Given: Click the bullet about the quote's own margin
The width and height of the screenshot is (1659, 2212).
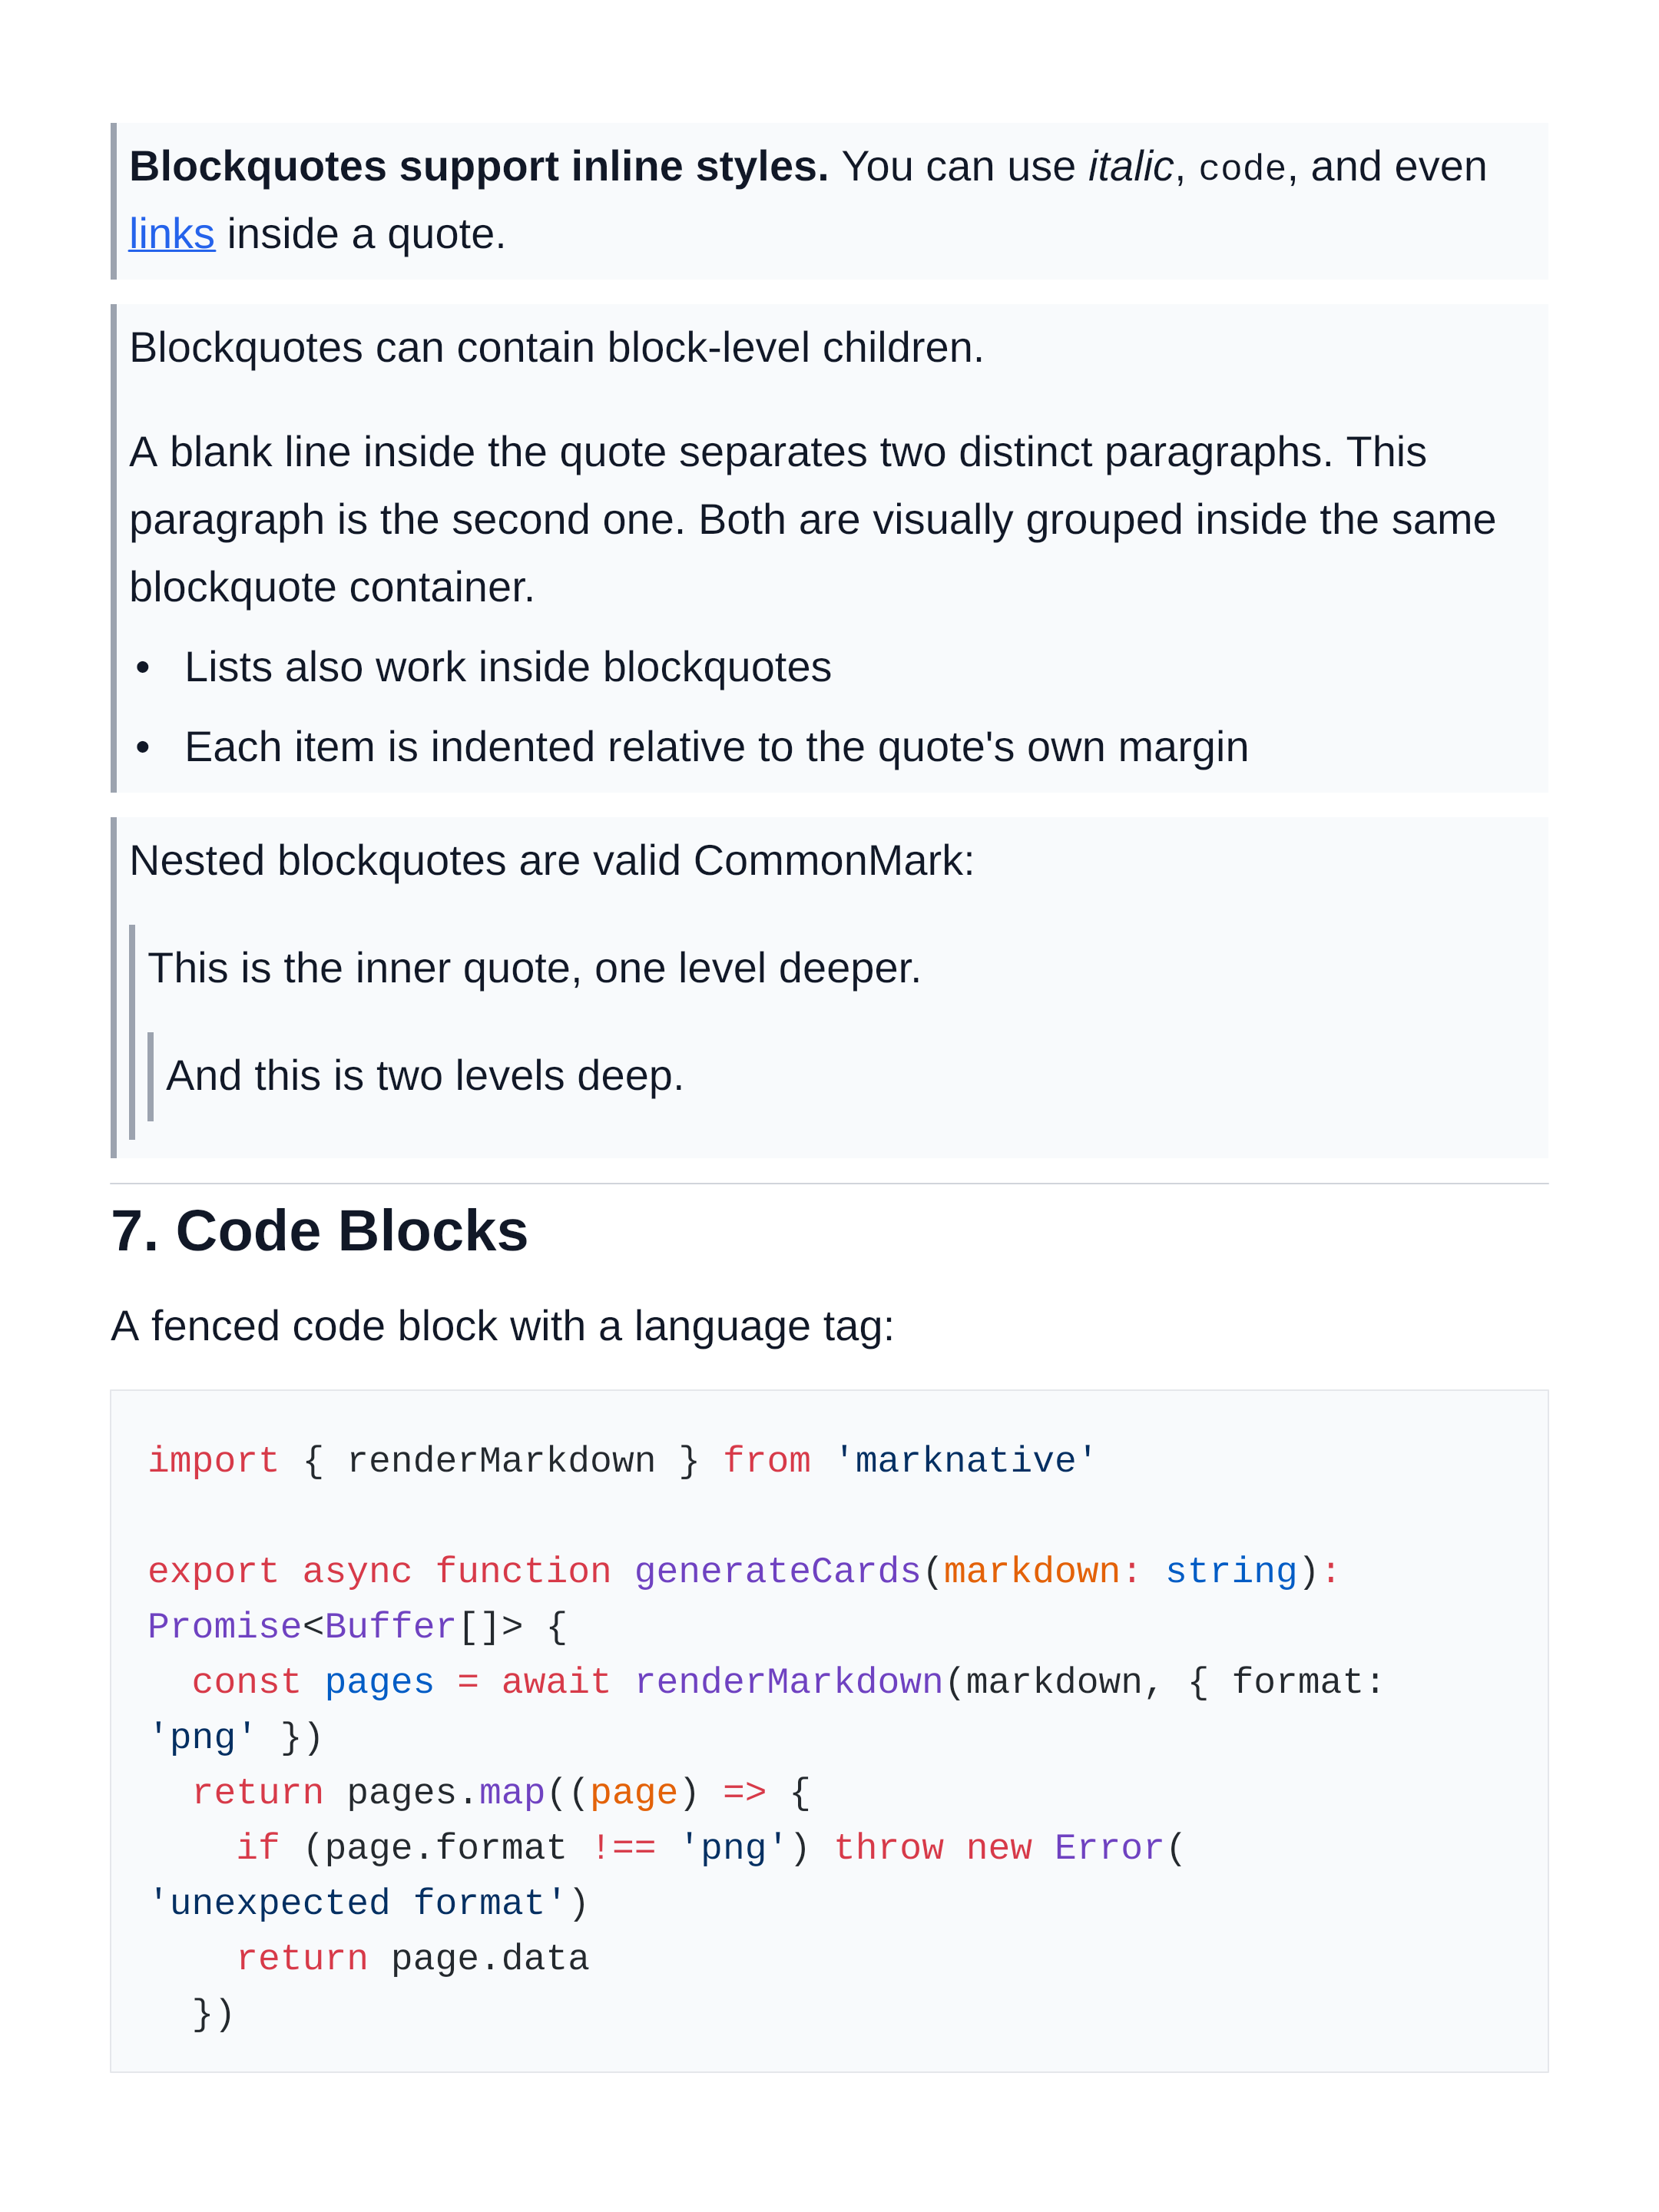Looking at the screenshot, I should [x=715, y=748].
